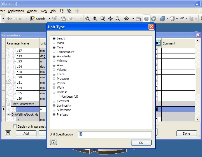Click the Parameters scroll up arrow

point(198,41)
